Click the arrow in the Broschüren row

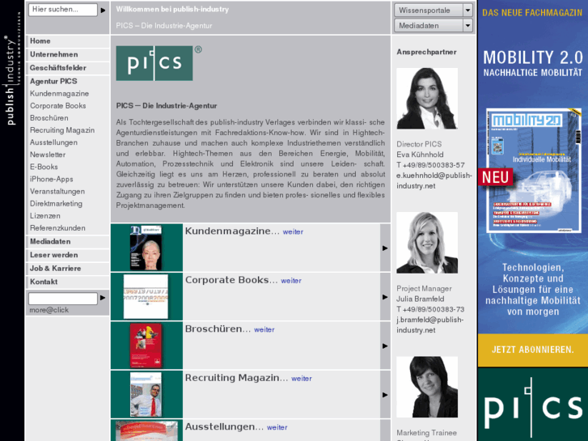click(x=385, y=346)
